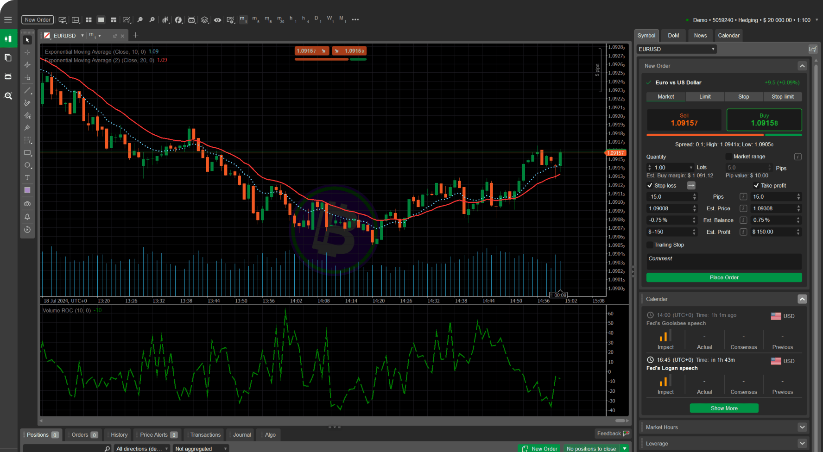The height and width of the screenshot is (452, 823).
Task: Select the Andrews pitchfork tool
Action: pos(27,128)
